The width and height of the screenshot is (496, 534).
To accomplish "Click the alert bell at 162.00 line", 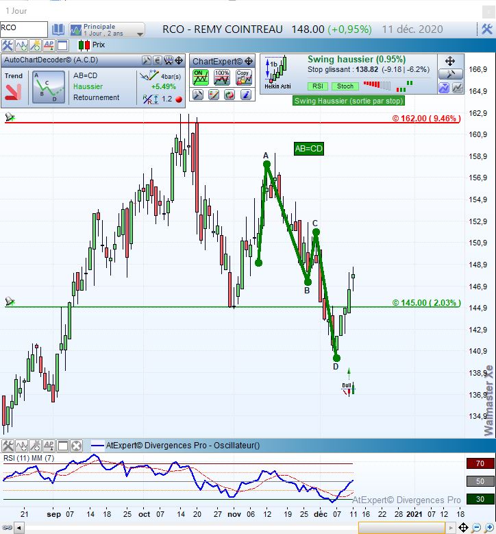I will [10, 117].
